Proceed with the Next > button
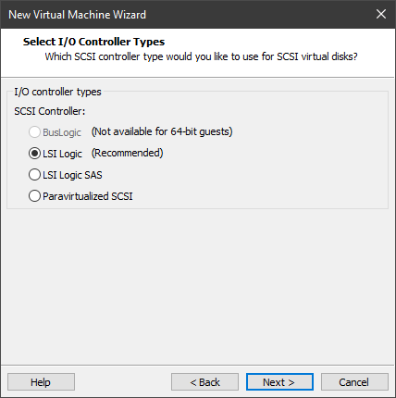The height and width of the screenshot is (398, 396). coord(279,382)
